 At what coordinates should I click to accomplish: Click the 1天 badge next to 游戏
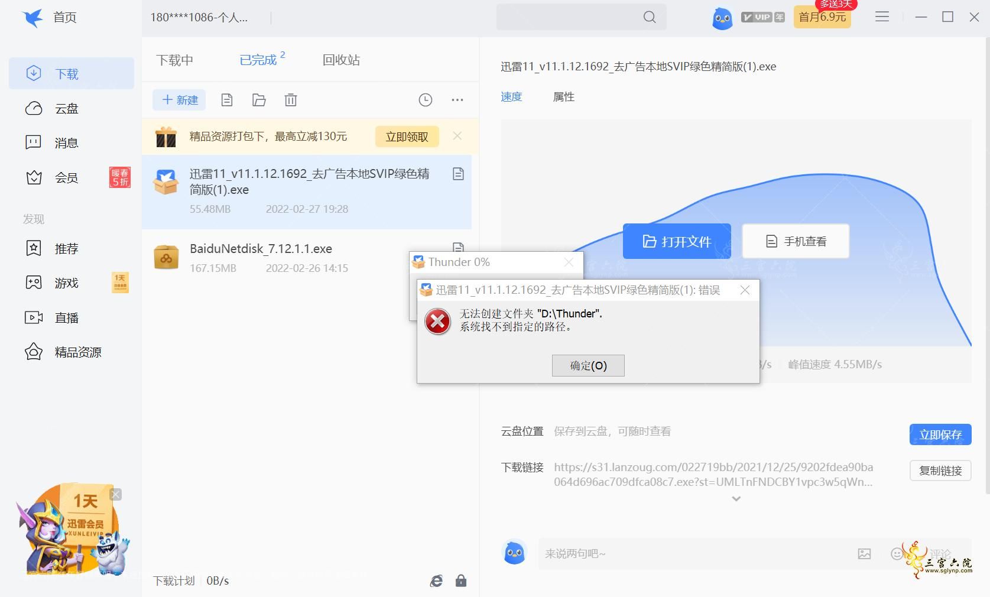[120, 283]
